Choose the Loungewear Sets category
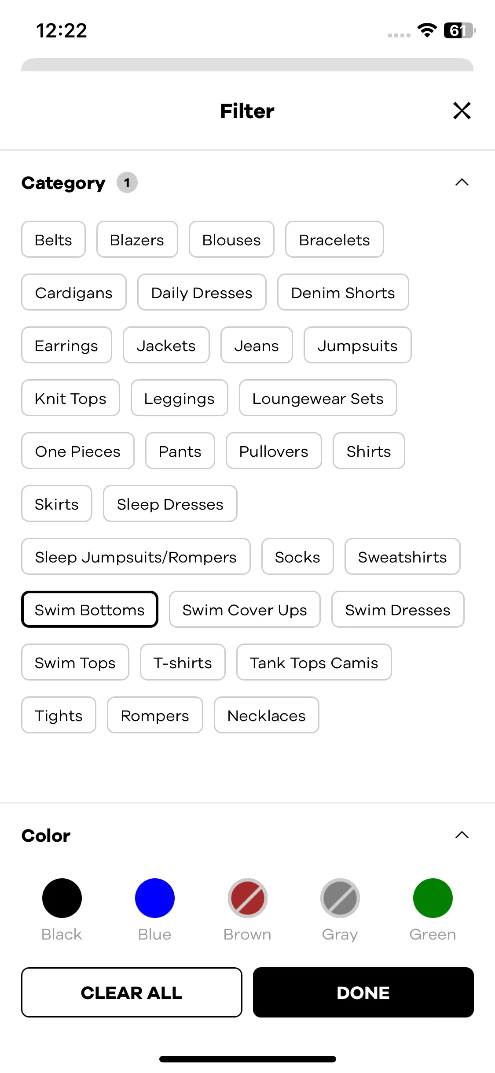This screenshot has height=1073, width=495. [318, 398]
